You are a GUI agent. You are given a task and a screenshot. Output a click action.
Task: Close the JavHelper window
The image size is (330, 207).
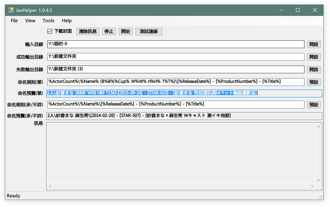(x=315, y=10)
